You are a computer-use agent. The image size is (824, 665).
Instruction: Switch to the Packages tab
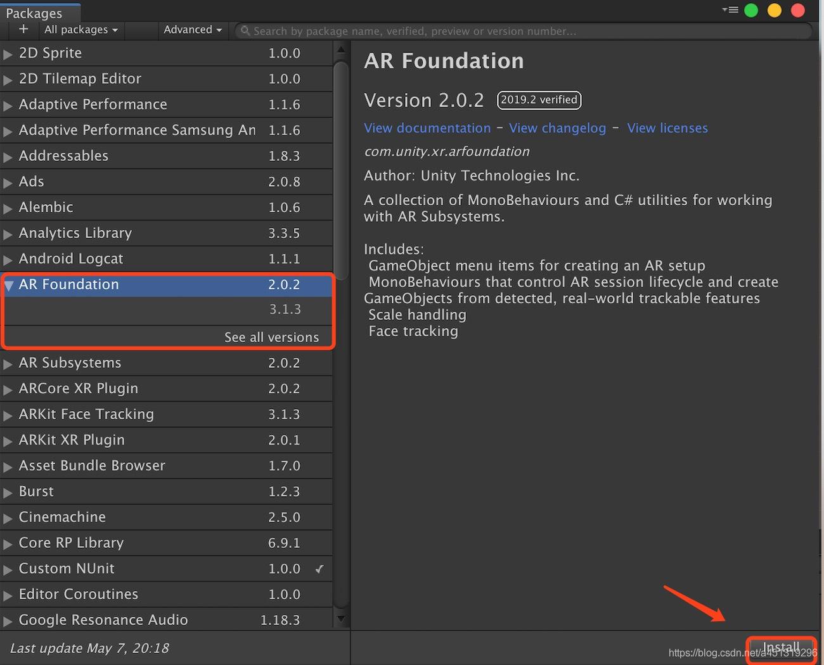coord(34,13)
